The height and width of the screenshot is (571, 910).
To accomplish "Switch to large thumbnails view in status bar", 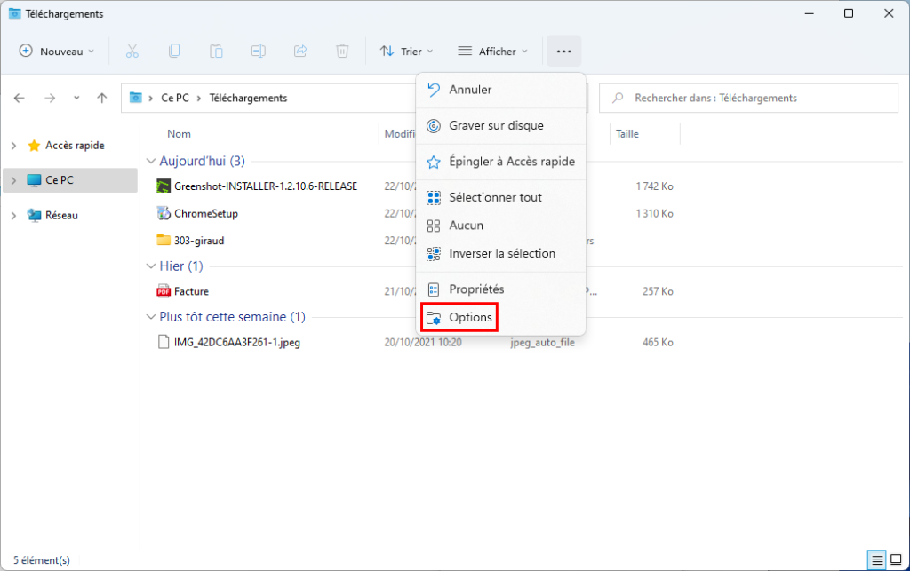I will [896, 559].
